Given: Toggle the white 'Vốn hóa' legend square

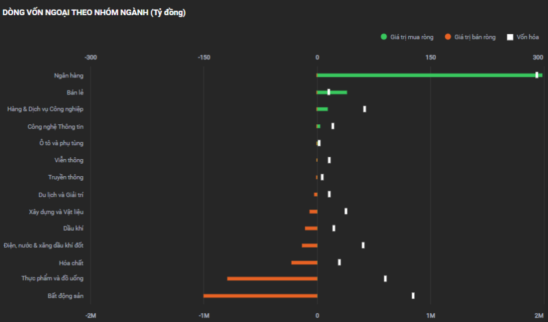Looking at the screenshot, I should tap(510, 37).
